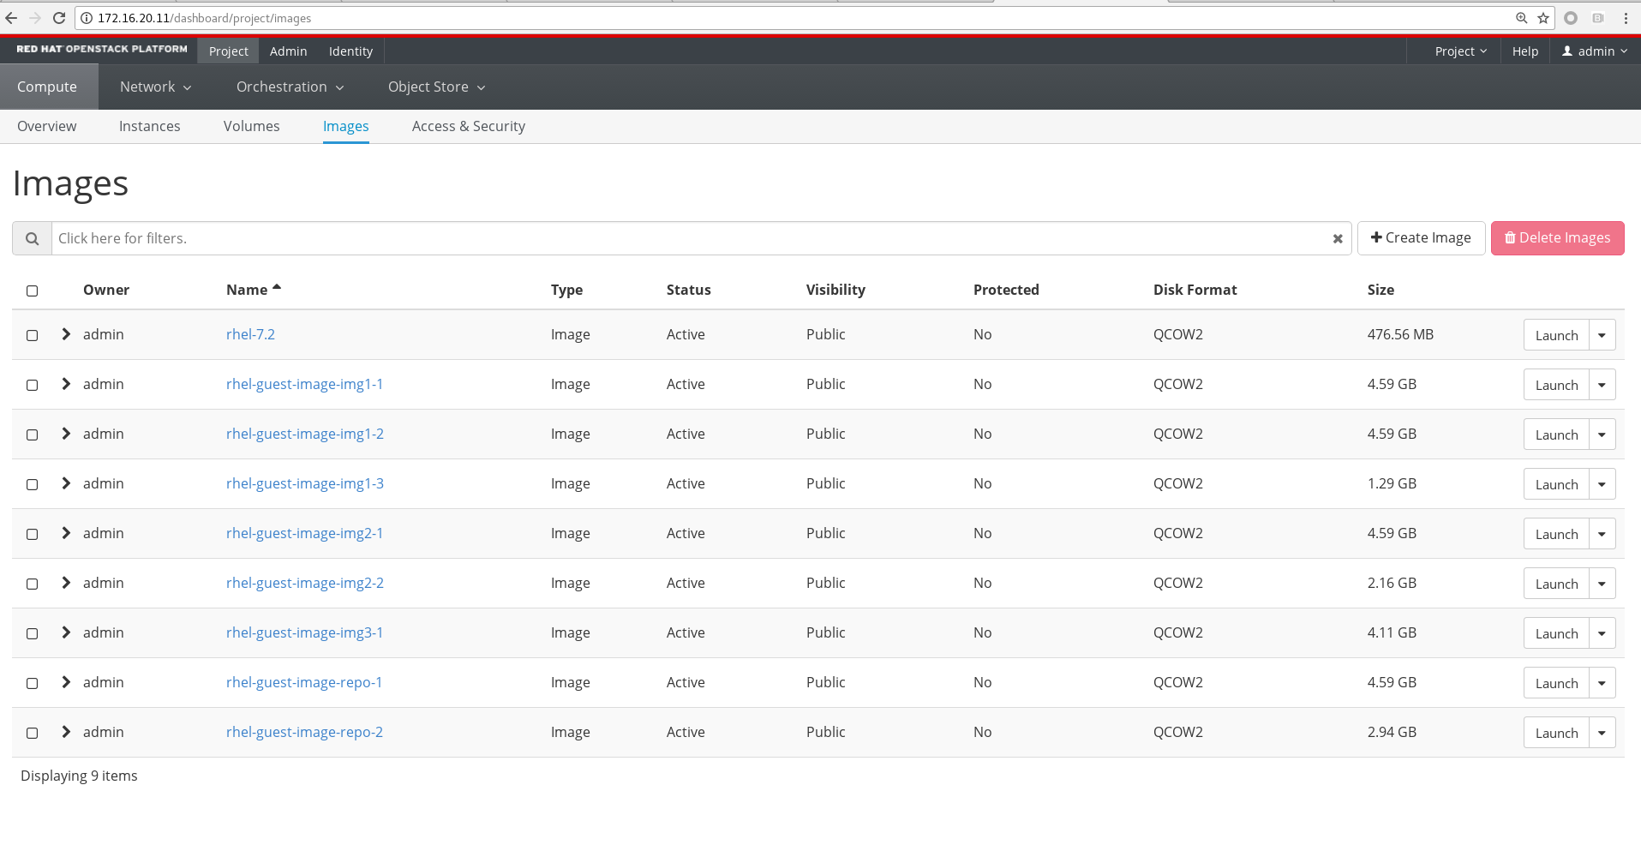Screen dimensions: 1641x845
Task: Open the admin user menu
Action: tap(1595, 51)
